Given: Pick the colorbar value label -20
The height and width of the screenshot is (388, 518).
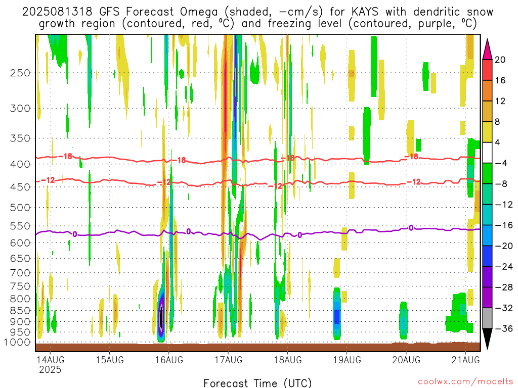Looking at the screenshot, I should tap(504, 246).
